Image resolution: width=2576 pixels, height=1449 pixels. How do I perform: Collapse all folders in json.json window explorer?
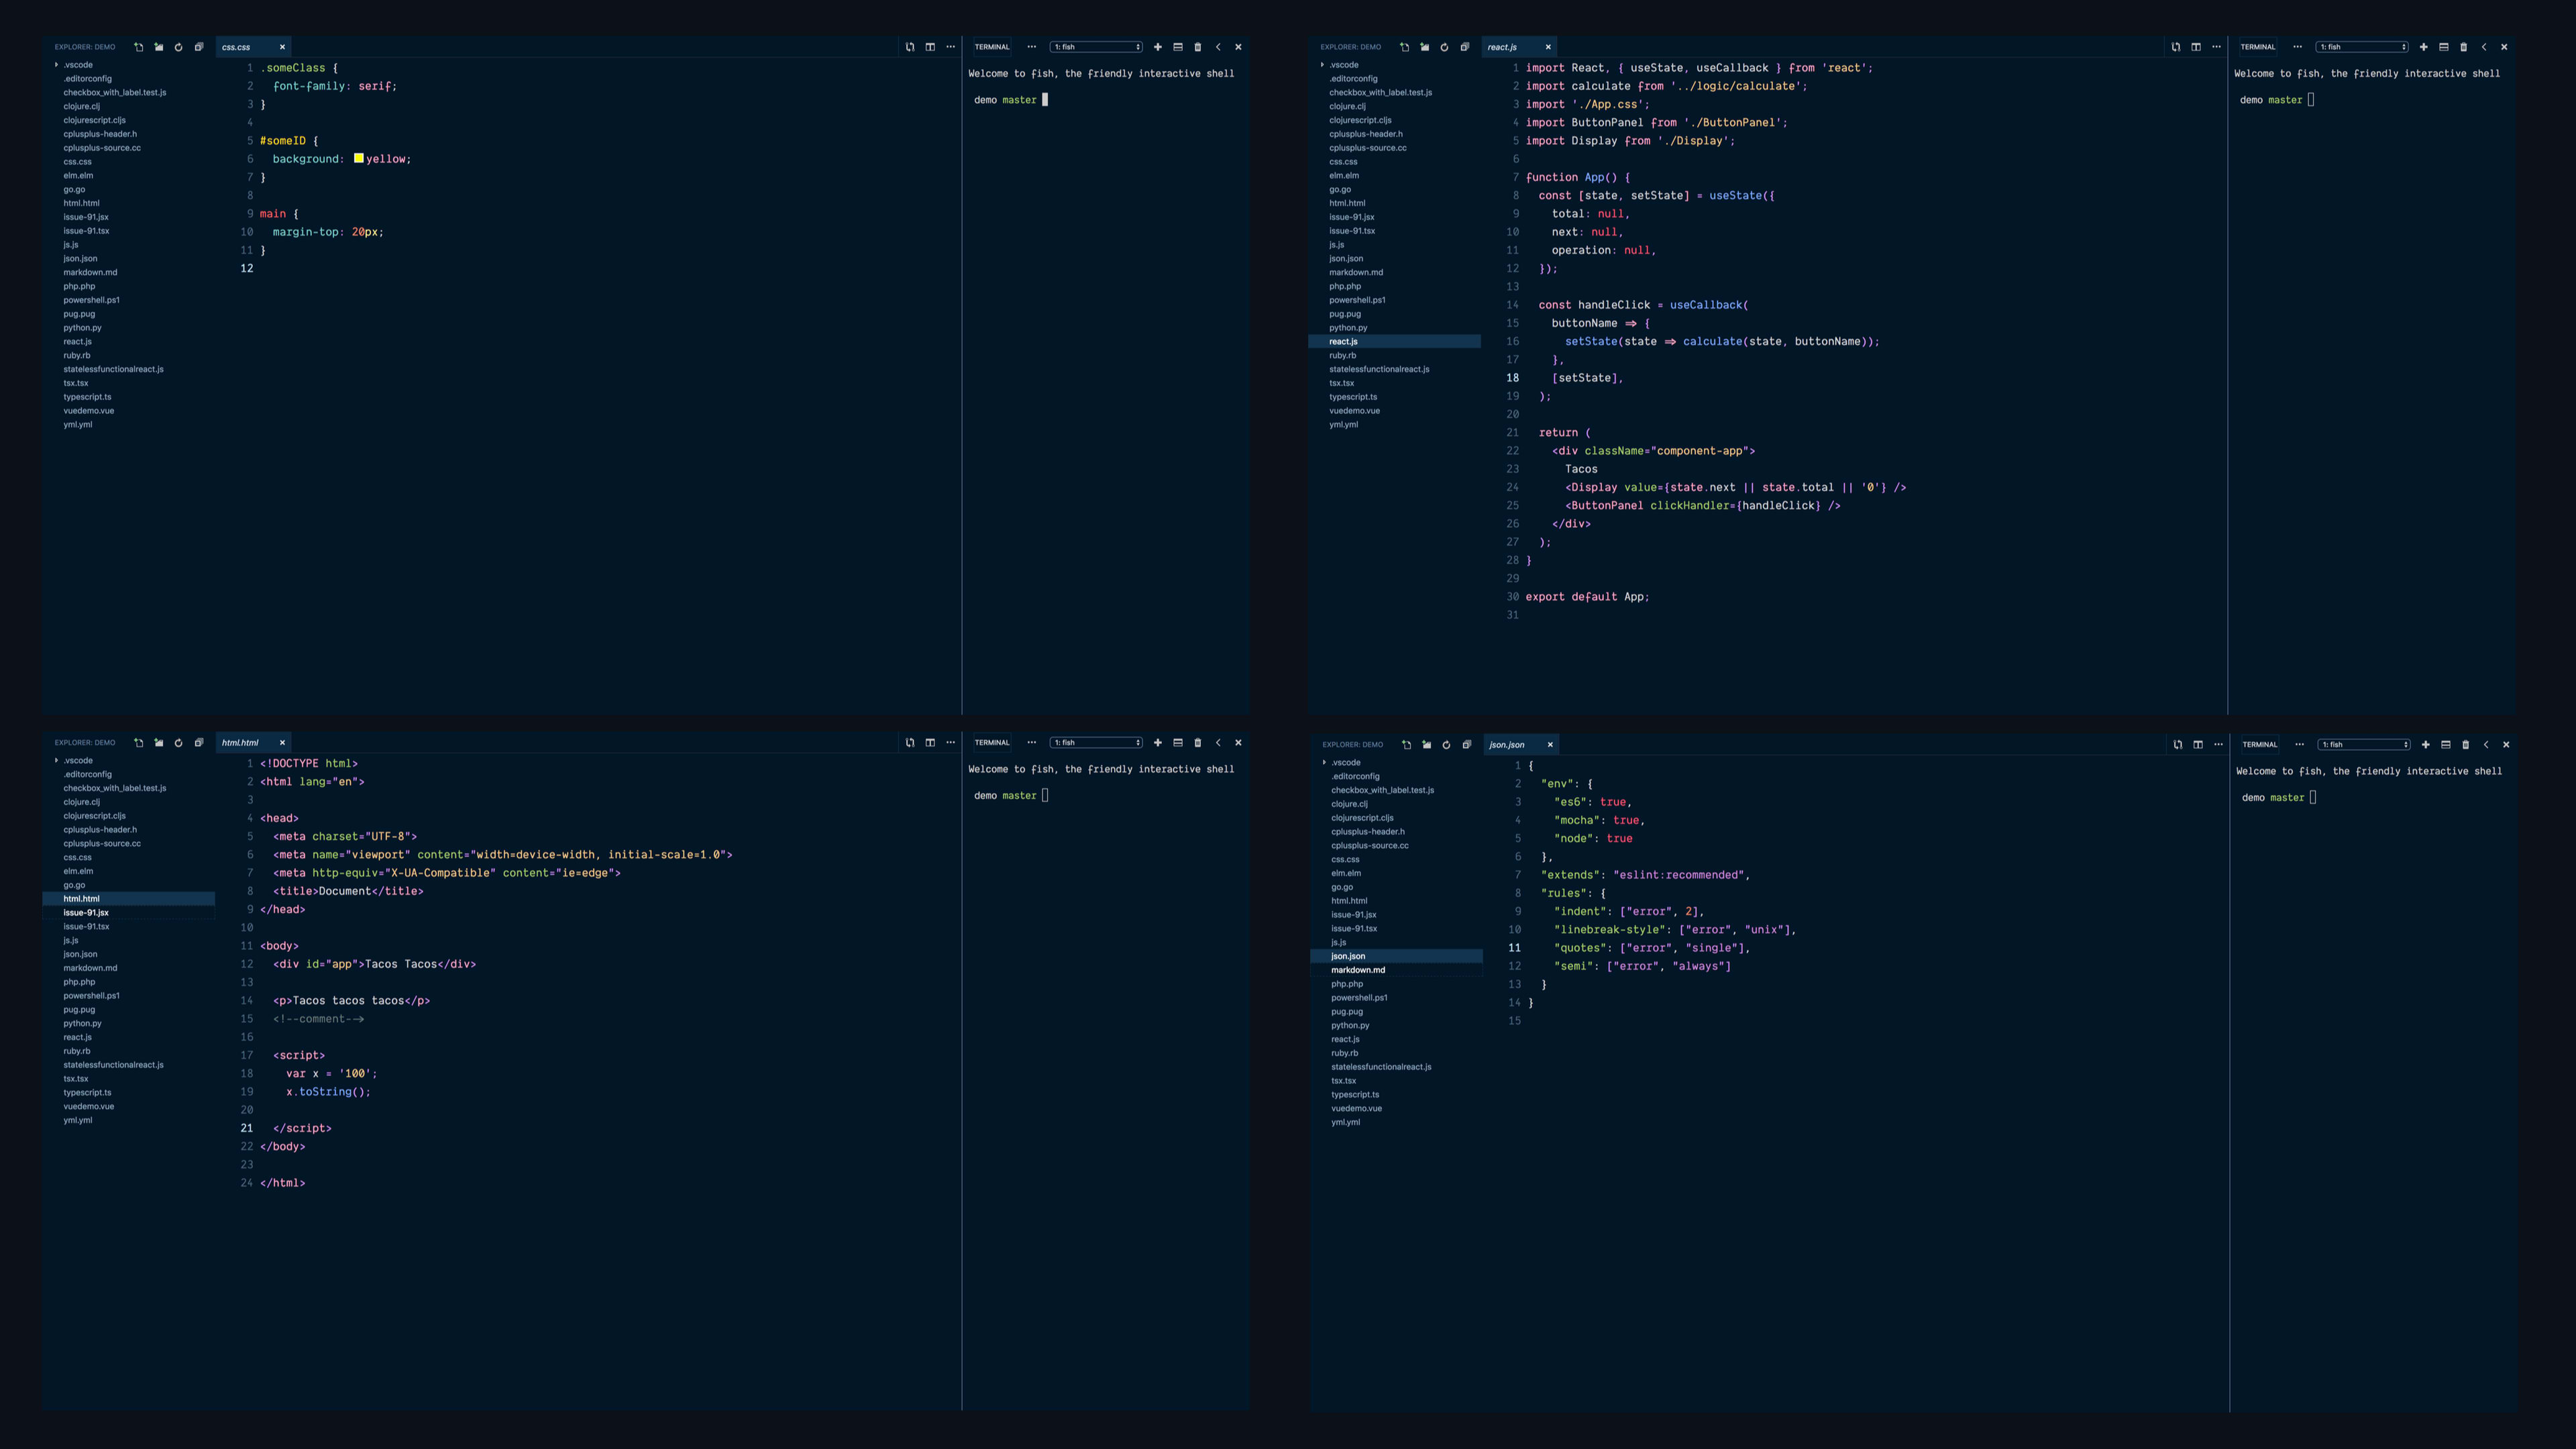tap(1467, 745)
